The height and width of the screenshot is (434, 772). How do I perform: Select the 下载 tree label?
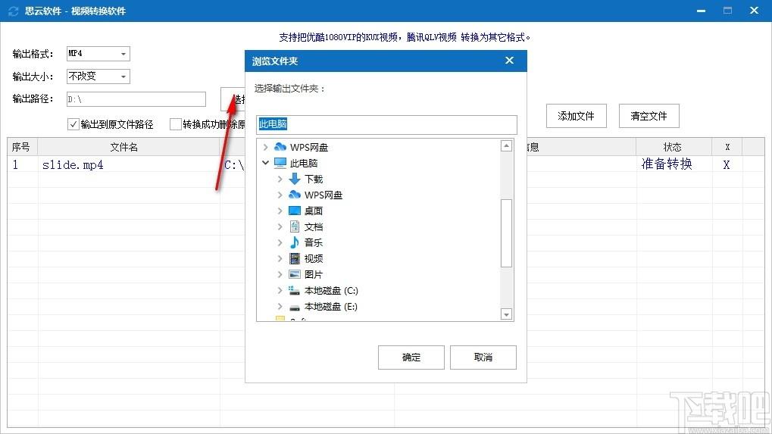(x=314, y=179)
